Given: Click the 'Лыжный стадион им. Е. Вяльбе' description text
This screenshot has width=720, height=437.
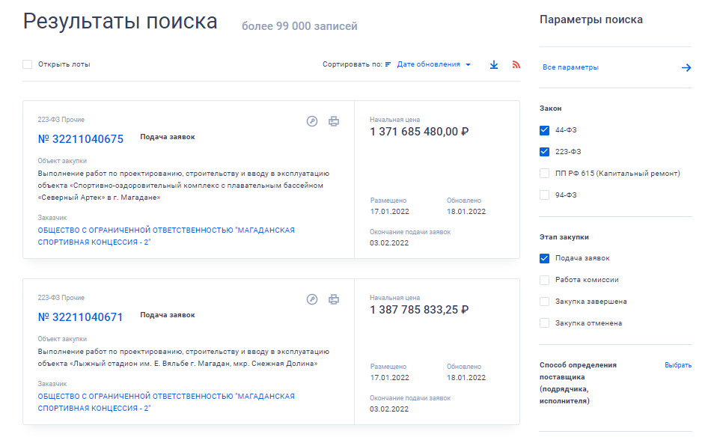Looking at the screenshot, I should click(183, 358).
